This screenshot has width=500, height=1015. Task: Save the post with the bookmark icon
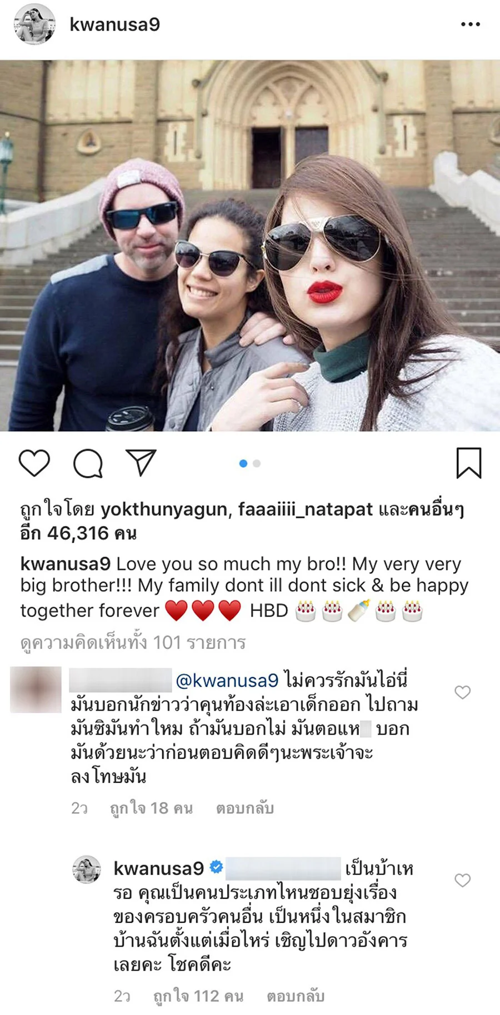[x=469, y=463]
